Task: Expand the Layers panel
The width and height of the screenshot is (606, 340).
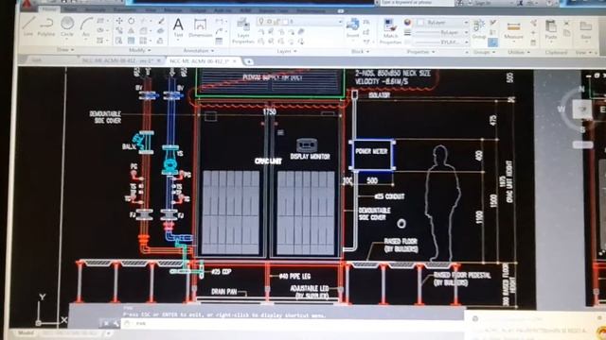Action: tap(286, 51)
